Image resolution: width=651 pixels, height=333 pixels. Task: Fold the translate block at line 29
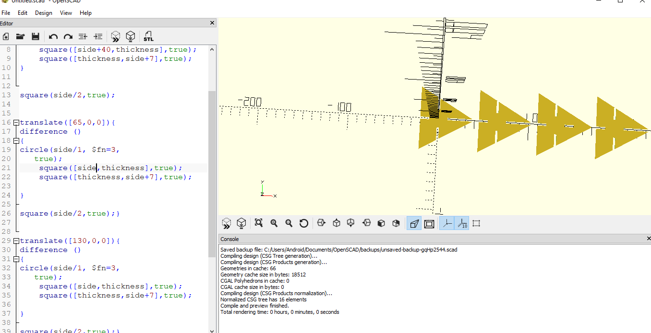pyautogui.click(x=16, y=241)
